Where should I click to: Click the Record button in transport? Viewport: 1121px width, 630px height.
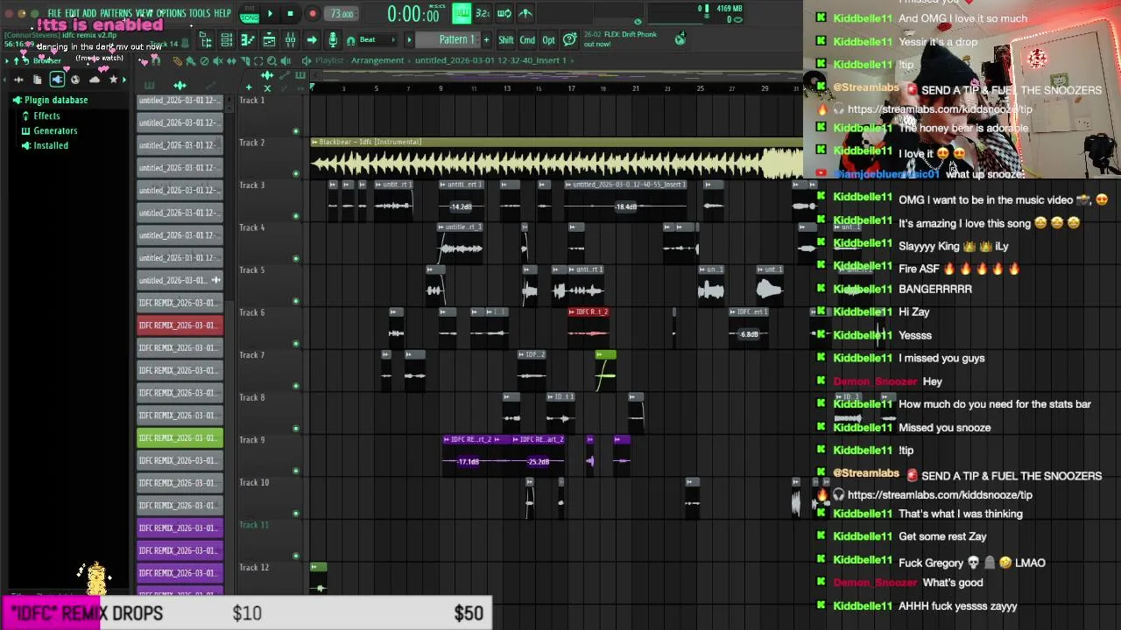coord(313,14)
